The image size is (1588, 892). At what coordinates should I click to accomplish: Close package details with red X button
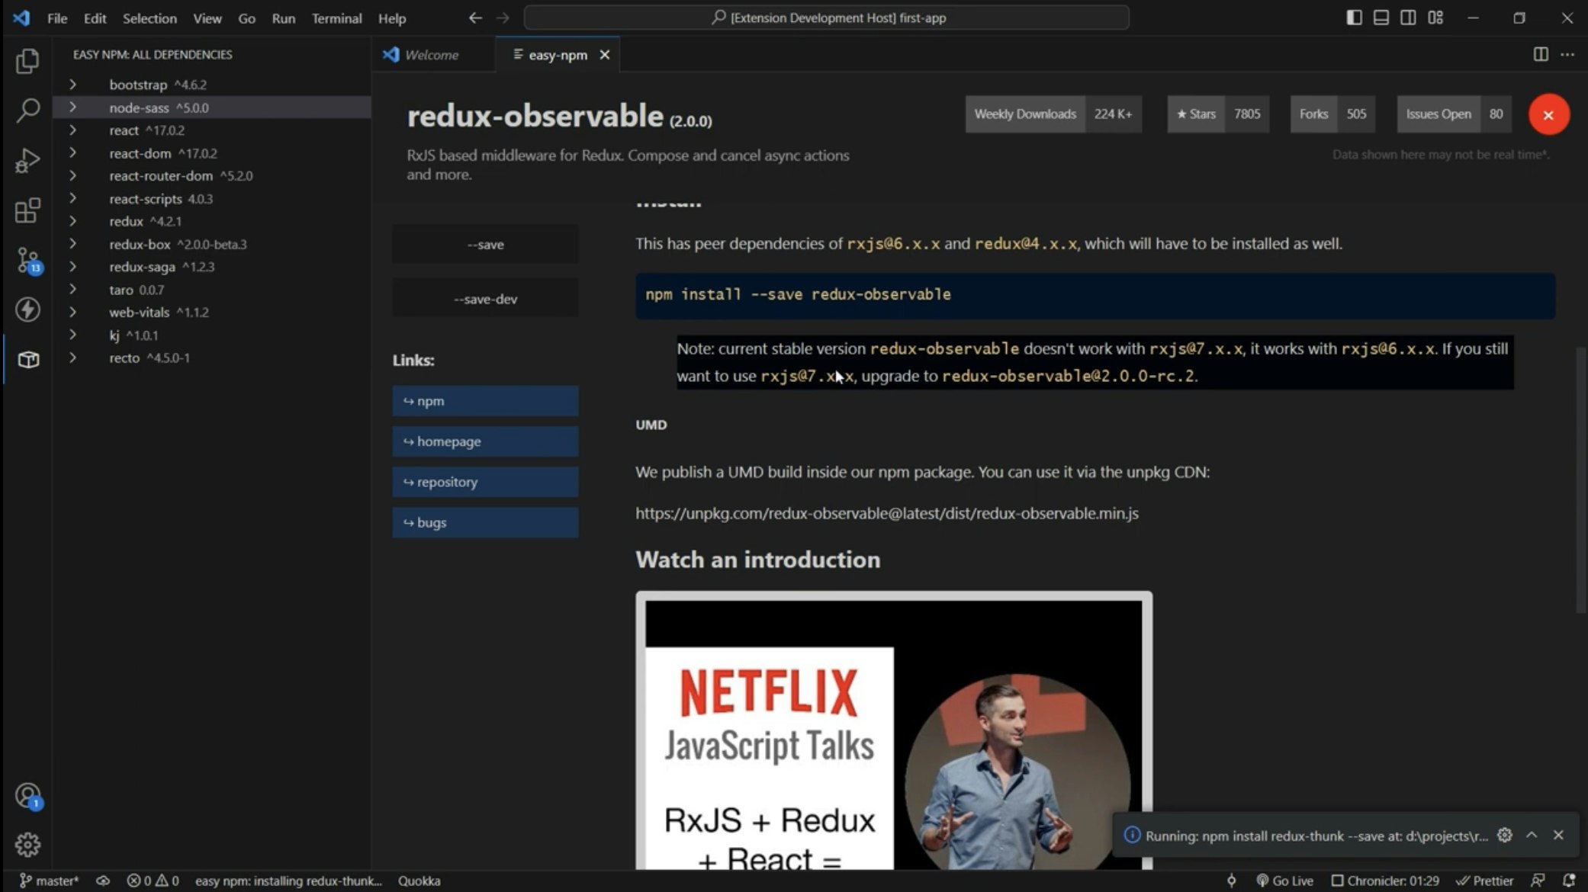1548,114
